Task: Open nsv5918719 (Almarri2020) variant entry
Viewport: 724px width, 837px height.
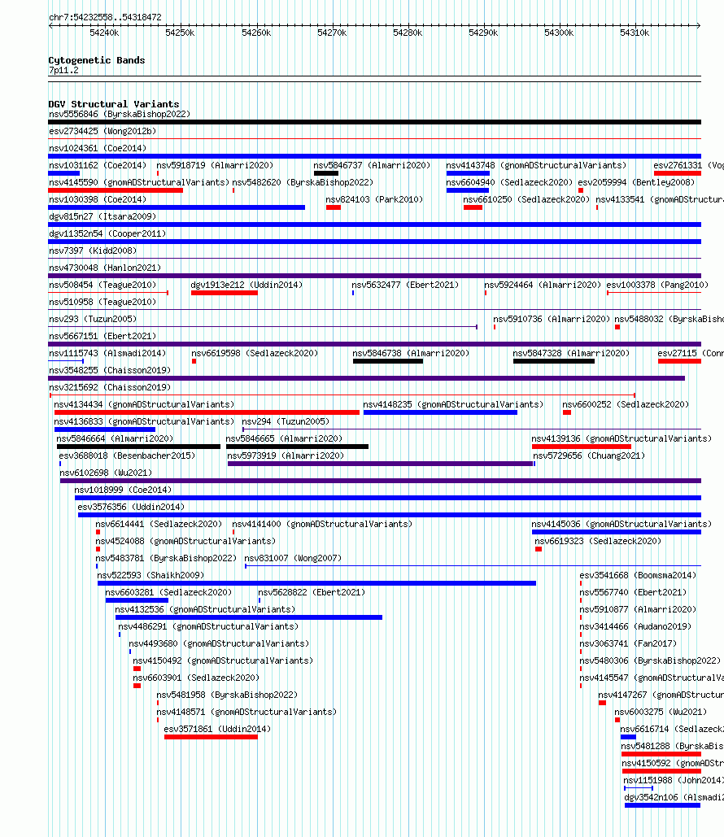Action: tap(215, 165)
